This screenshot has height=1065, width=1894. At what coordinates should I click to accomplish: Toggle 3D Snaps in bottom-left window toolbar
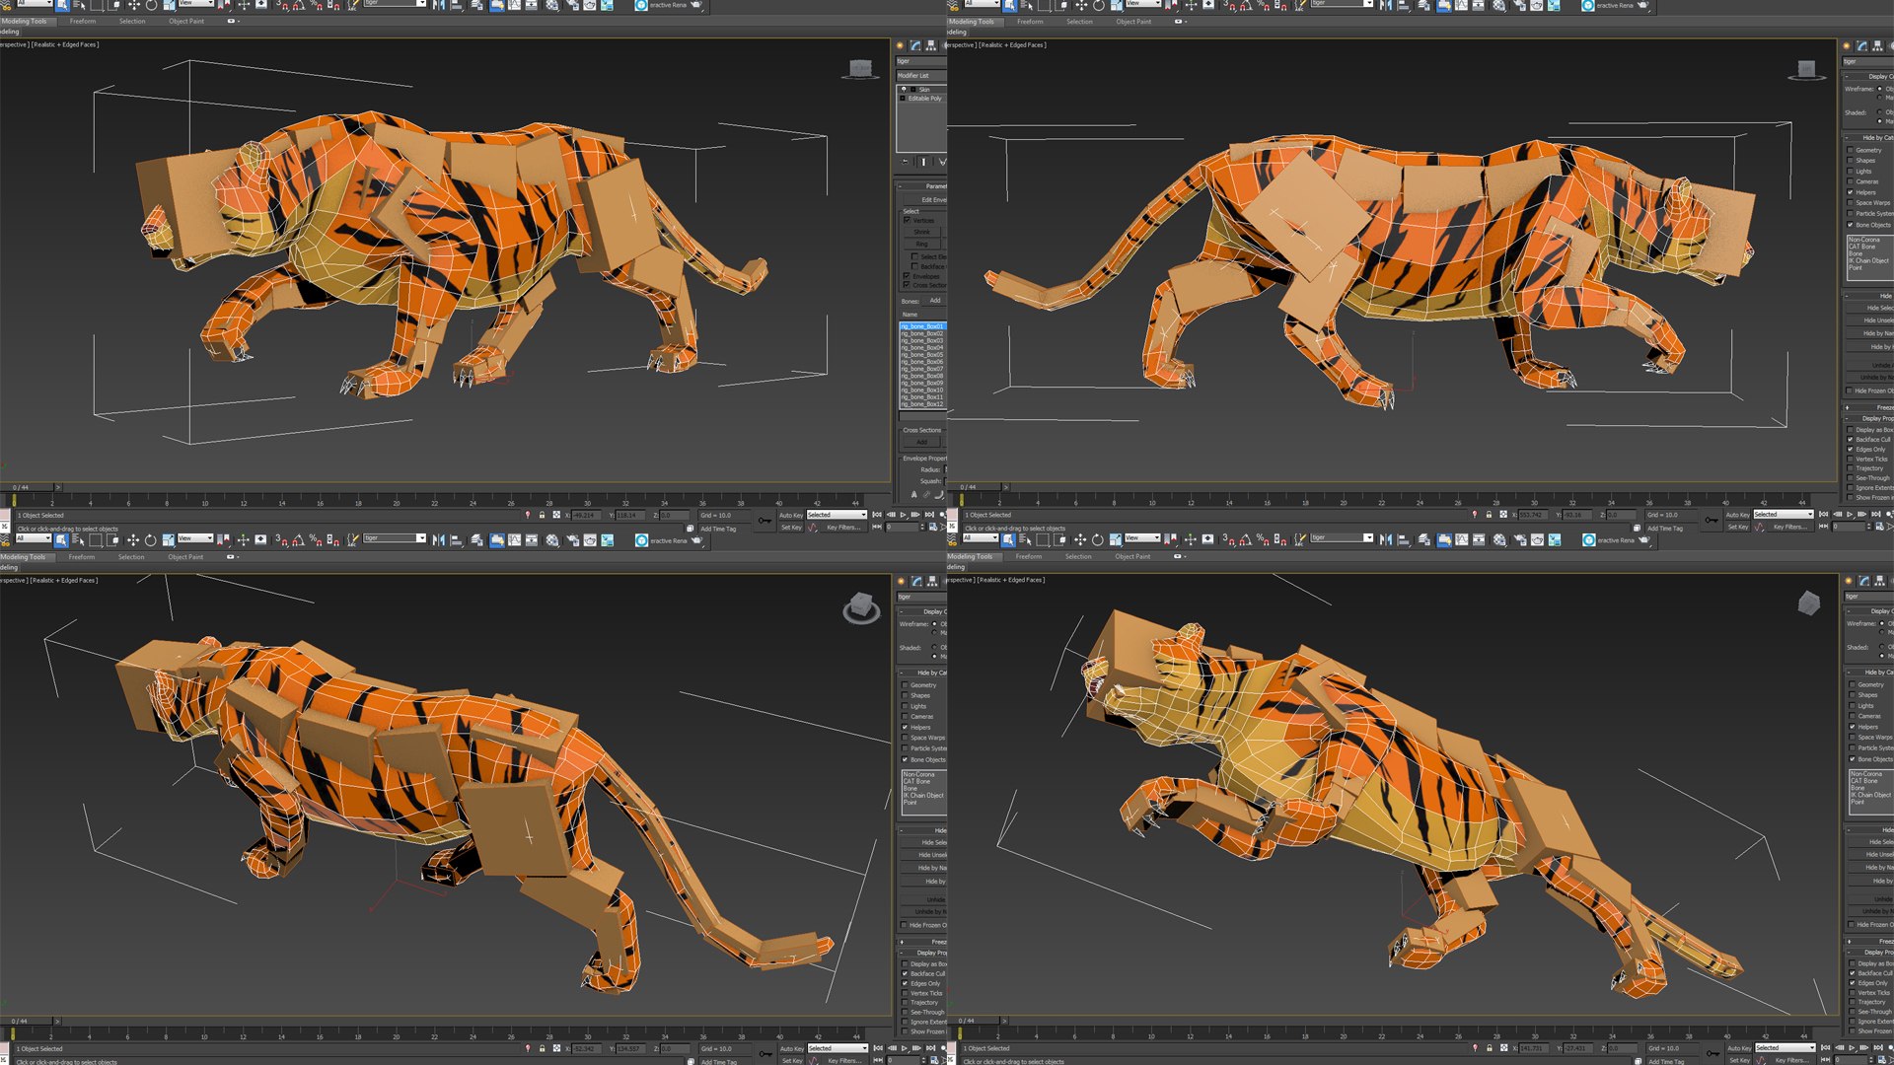pyautogui.click(x=281, y=540)
